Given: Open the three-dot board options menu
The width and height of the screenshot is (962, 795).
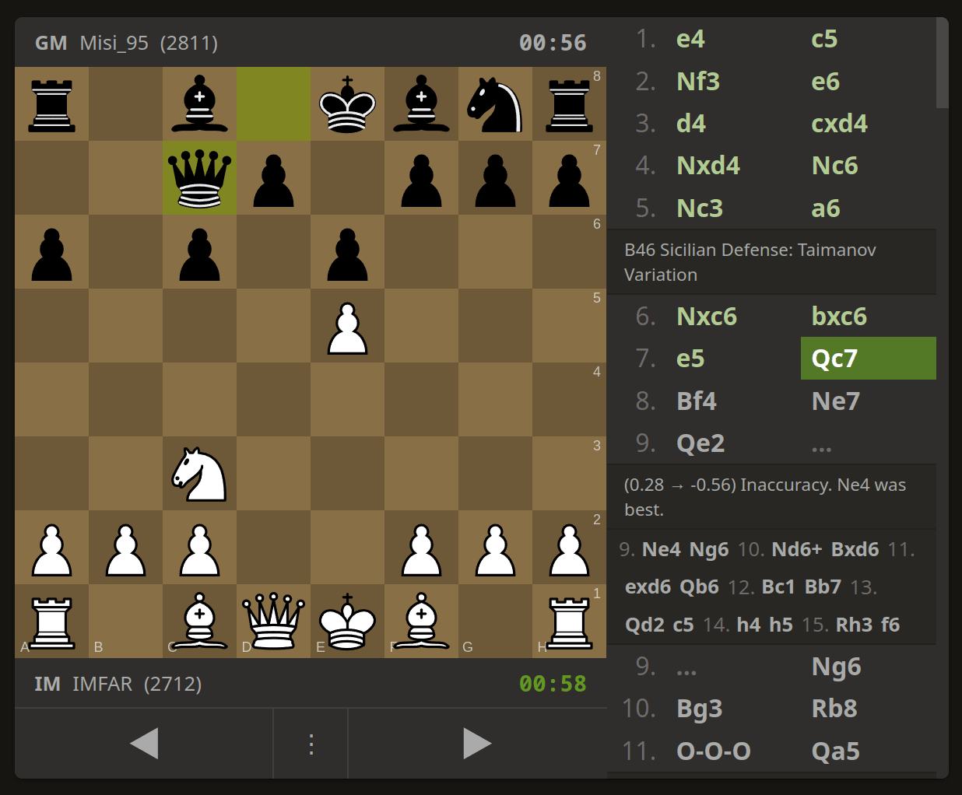Looking at the screenshot, I should [x=311, y=743].
